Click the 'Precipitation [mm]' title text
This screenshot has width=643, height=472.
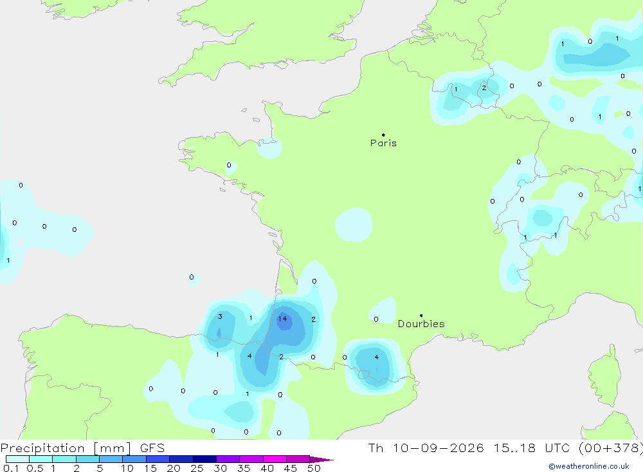point(66,448)
